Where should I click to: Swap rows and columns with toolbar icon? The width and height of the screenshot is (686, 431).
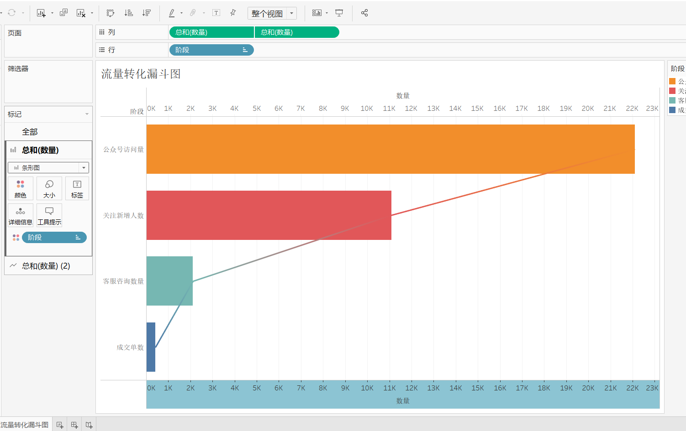(111, 13)
